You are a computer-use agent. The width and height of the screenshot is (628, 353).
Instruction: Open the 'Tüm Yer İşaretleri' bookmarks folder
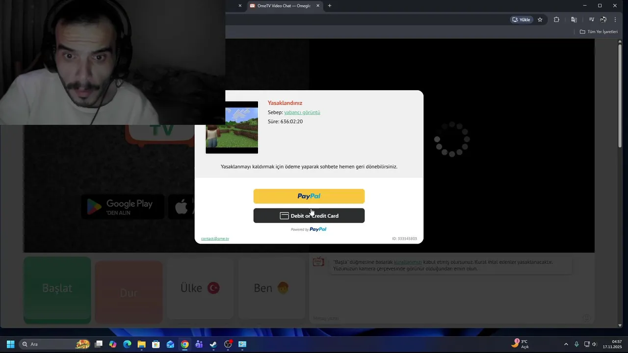pos(599,32)
